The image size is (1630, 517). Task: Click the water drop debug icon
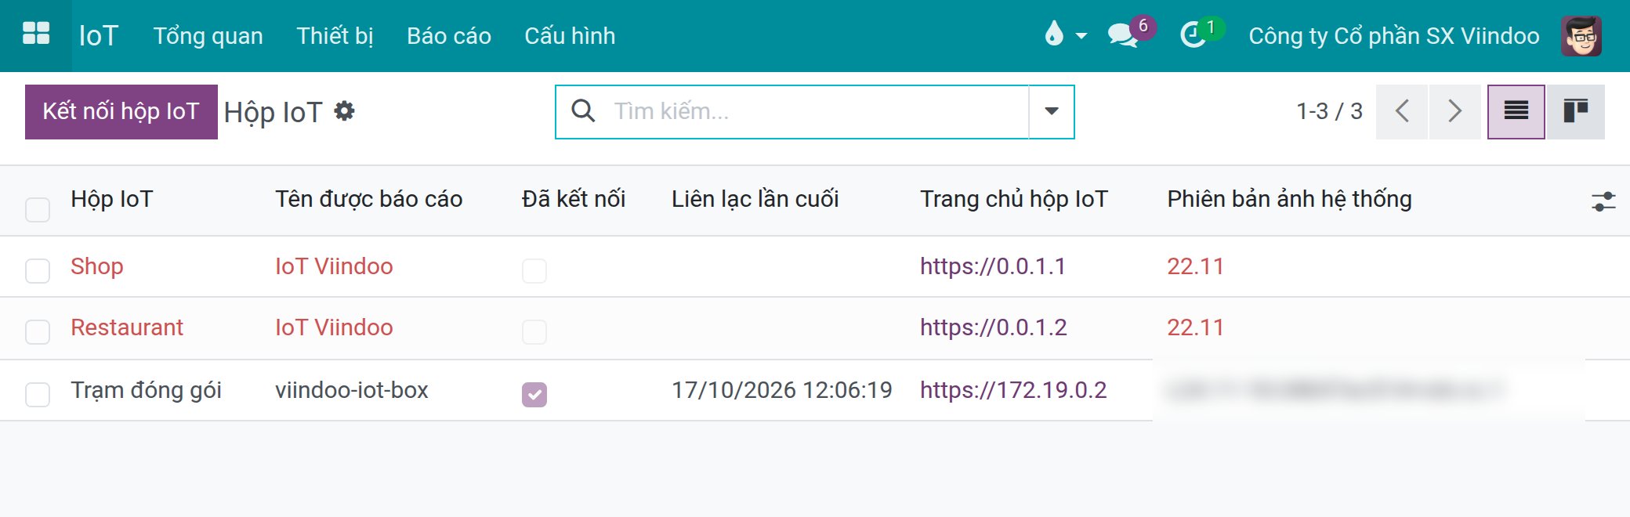click(x=1054, y=34)
